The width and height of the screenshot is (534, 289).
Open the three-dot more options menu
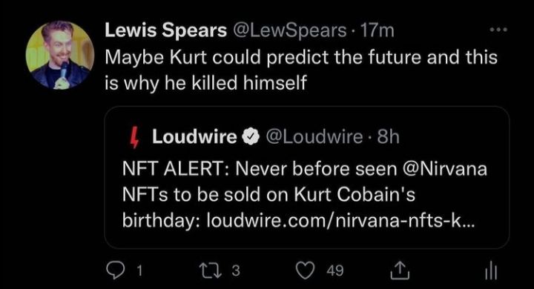(499, 30)
